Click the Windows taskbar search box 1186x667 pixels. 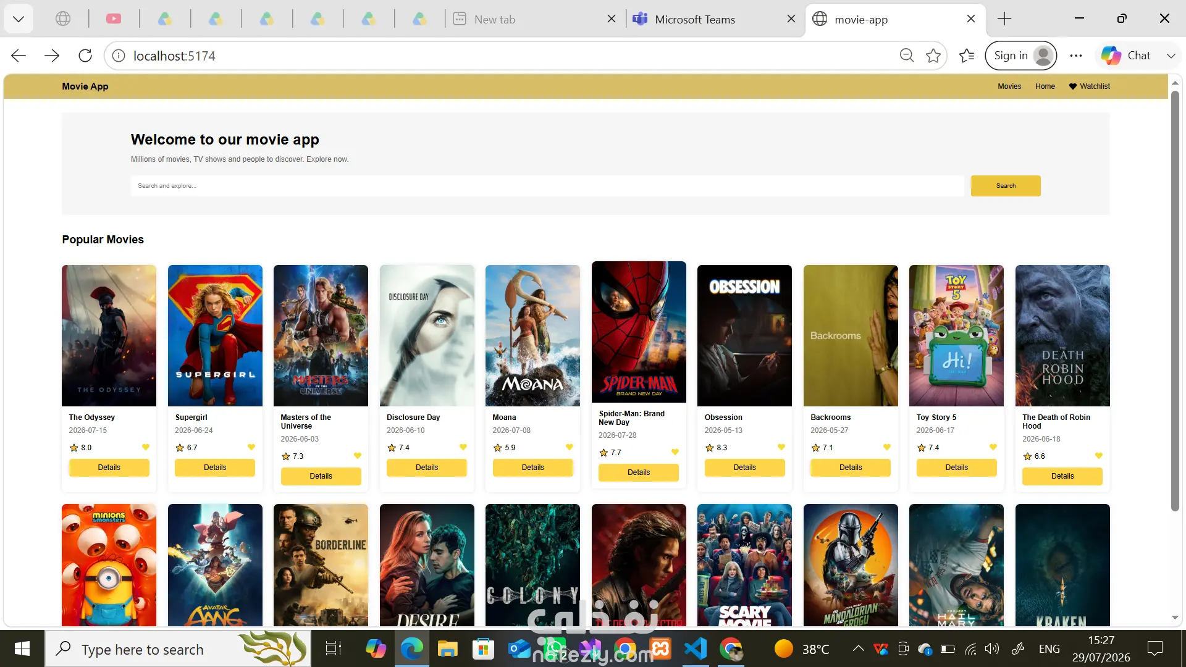[x=178, y=648]
